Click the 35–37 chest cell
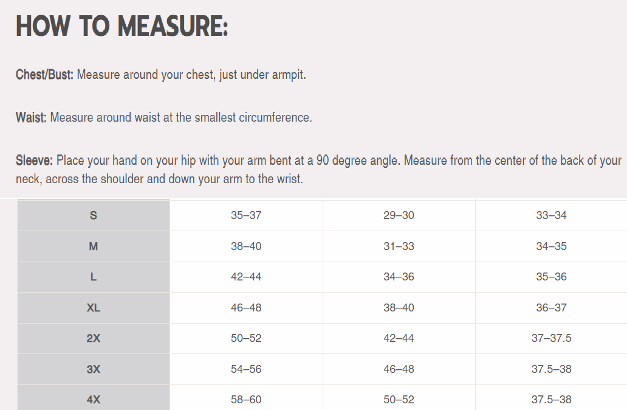 [x=246, y=215]
